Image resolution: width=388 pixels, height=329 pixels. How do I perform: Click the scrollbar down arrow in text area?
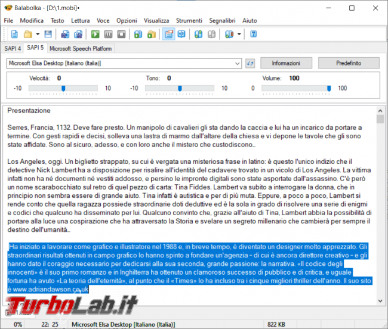(380, 301)
